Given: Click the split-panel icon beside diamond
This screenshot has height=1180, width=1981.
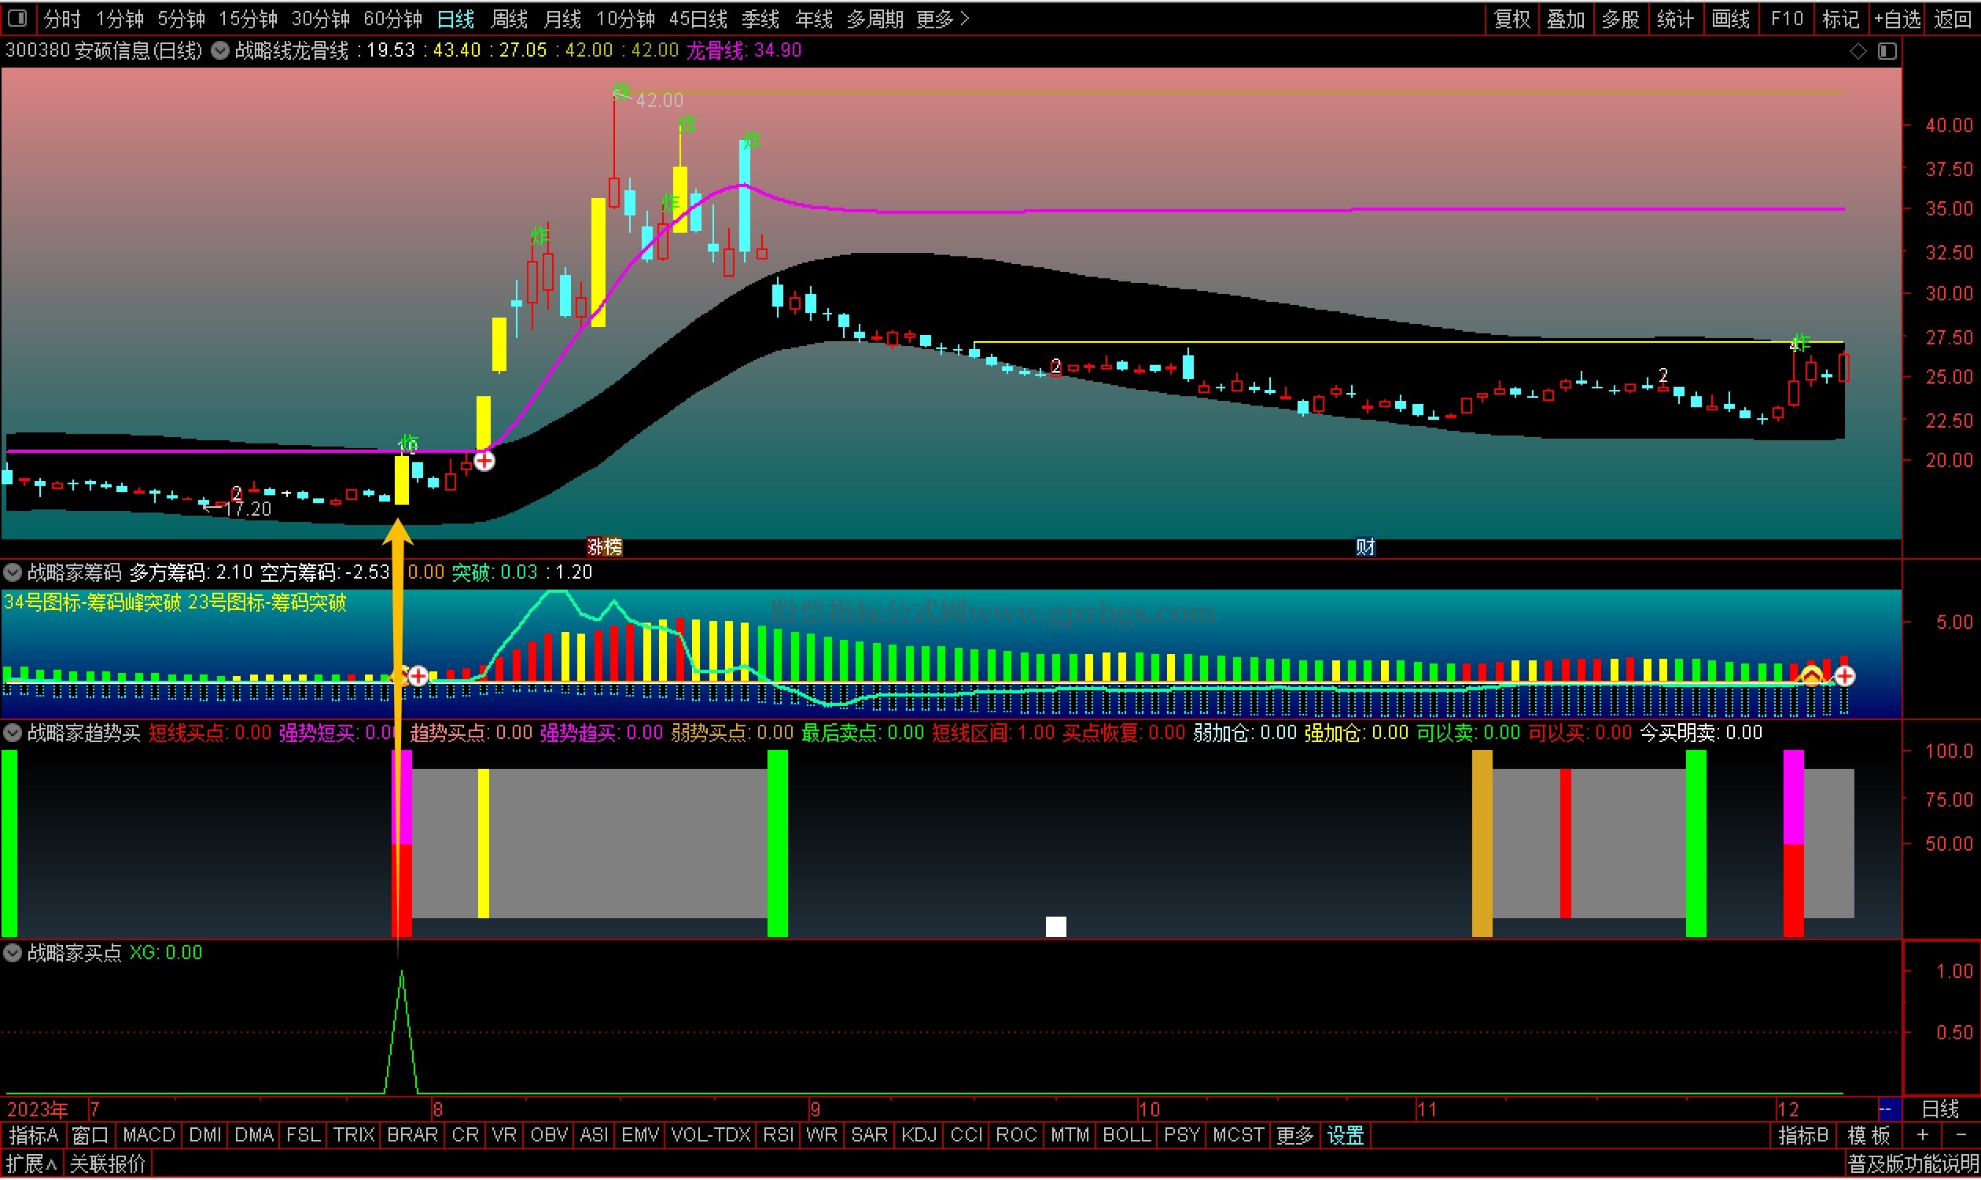Looking at the screenshot, I should 1887,51.
